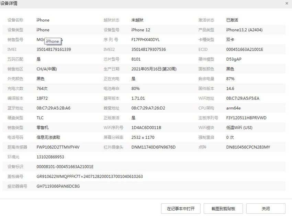The image size is (292, 216).
Task: Click the 设备名称 label
Action: tap(15, 20)
